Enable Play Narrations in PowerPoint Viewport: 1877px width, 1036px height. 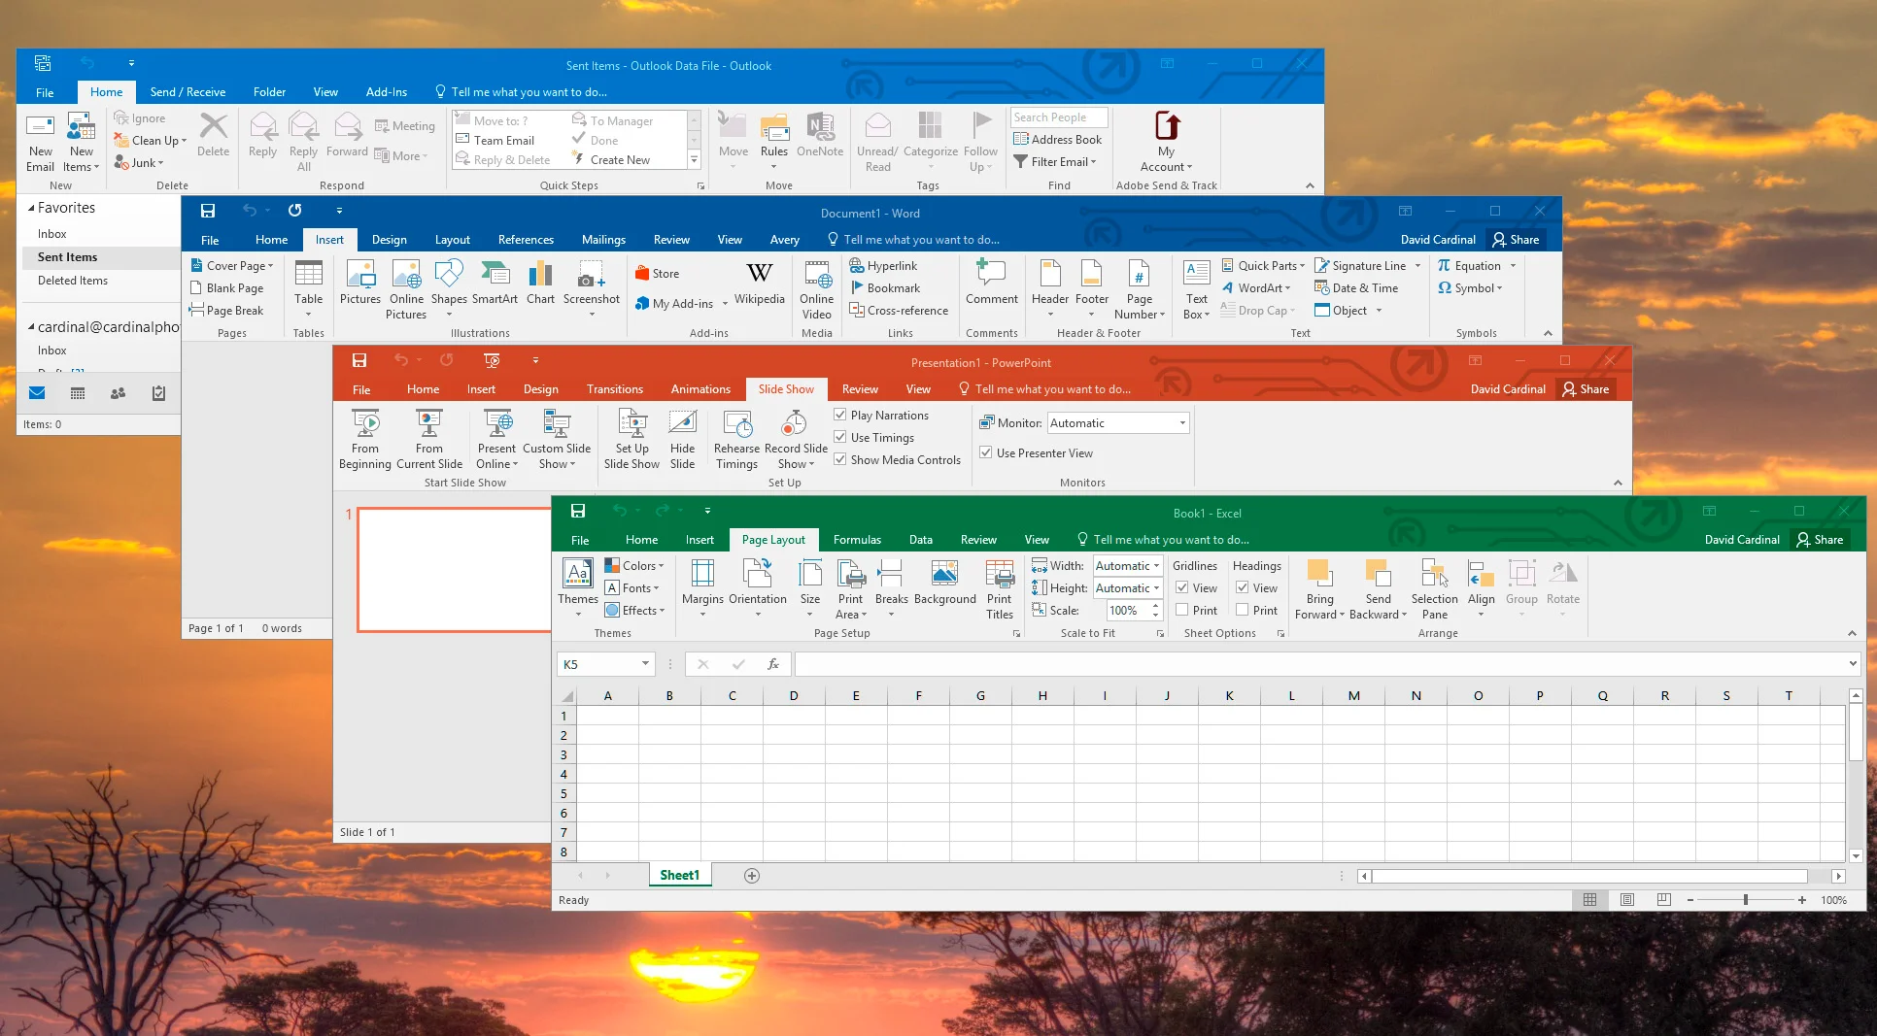(840, 415)
